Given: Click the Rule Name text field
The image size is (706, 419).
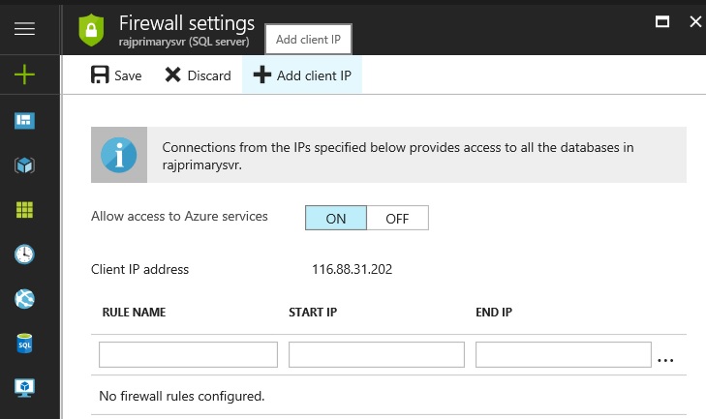Looking at the screenshot, I should 188,355.
